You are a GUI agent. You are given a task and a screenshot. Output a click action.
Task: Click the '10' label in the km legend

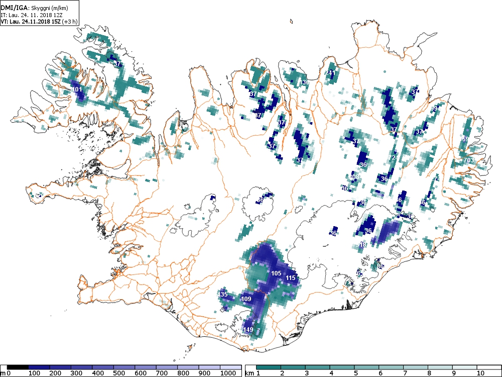(x=480, y=373)
